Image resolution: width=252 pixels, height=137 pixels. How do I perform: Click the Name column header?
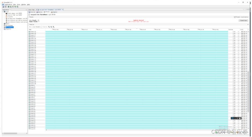click(x=37, y=30)
